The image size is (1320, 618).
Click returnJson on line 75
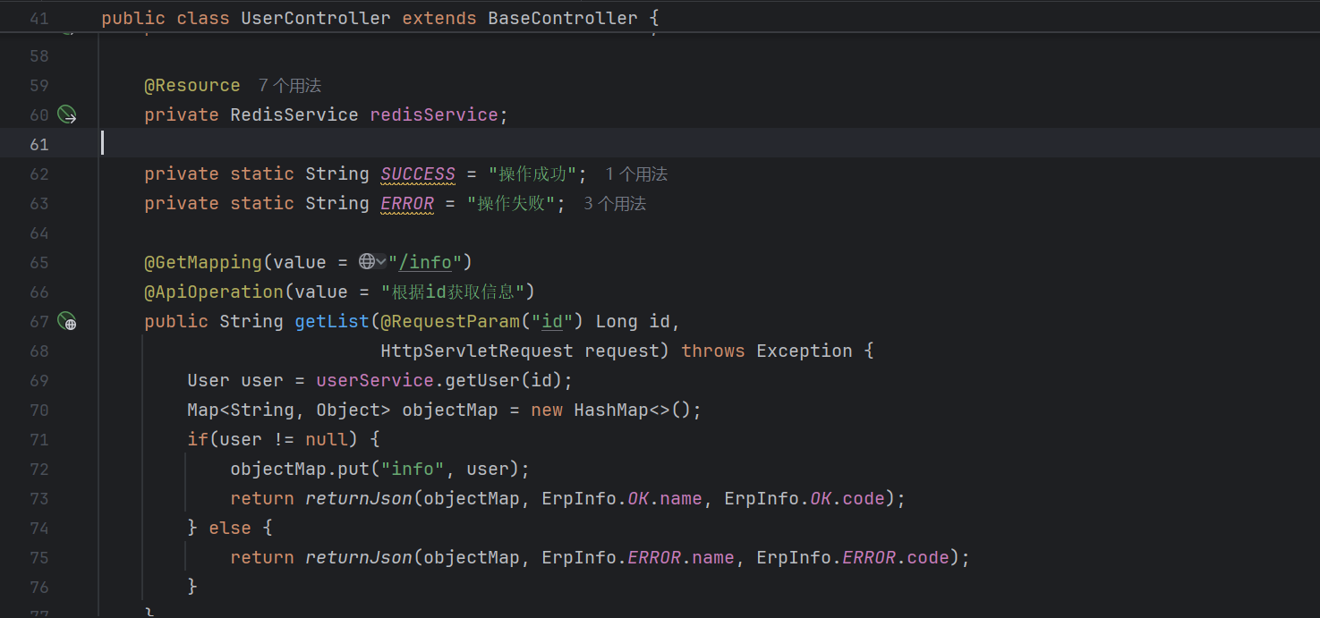coord(359,557)
